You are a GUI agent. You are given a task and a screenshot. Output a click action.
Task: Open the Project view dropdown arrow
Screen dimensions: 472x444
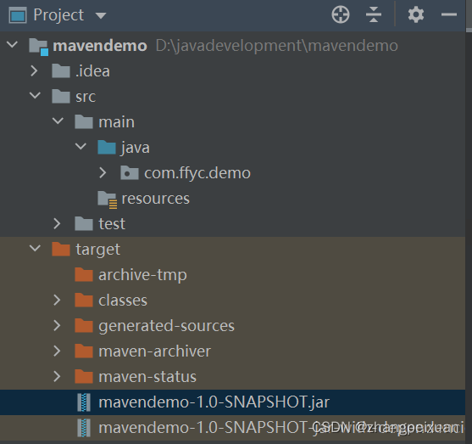[101, 15]
